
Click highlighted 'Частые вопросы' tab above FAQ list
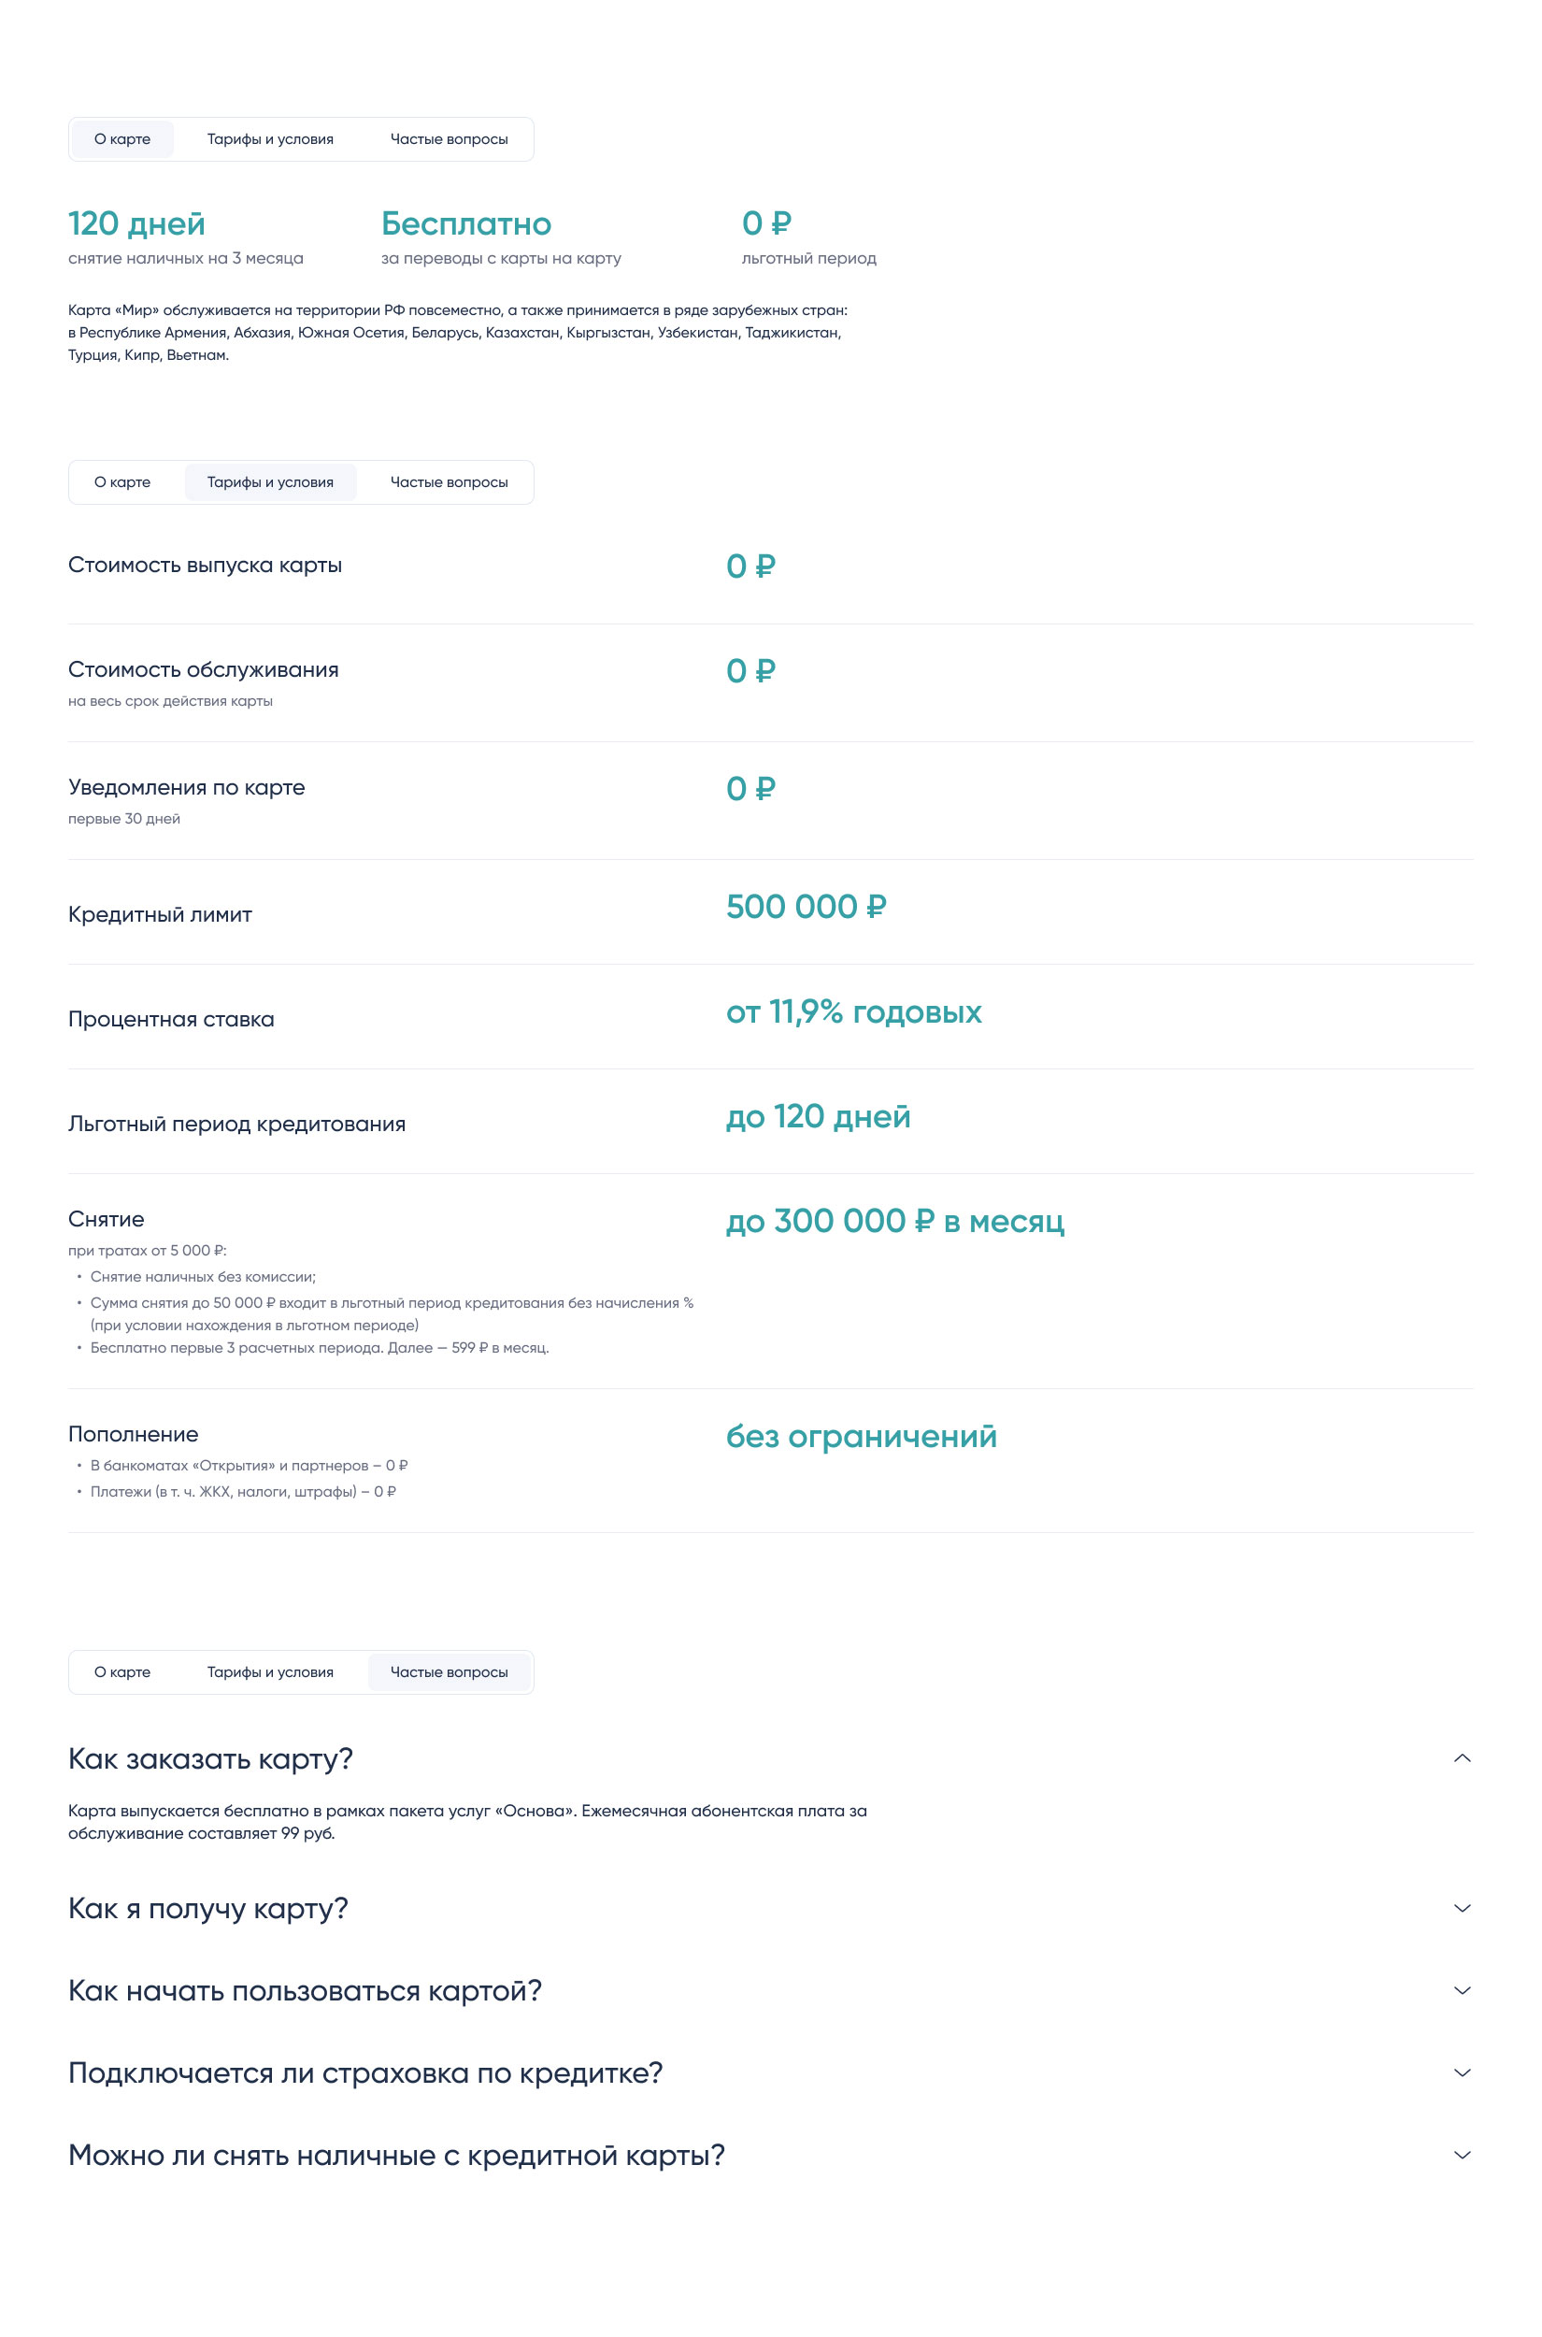coord(449,1672)
